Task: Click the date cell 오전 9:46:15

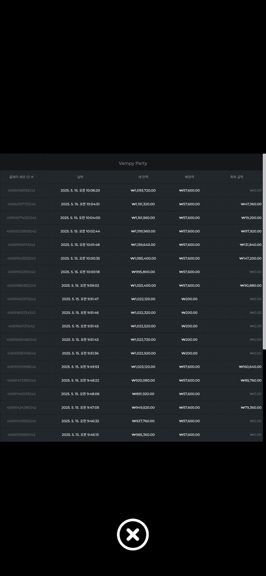Action: pos(80,435)
